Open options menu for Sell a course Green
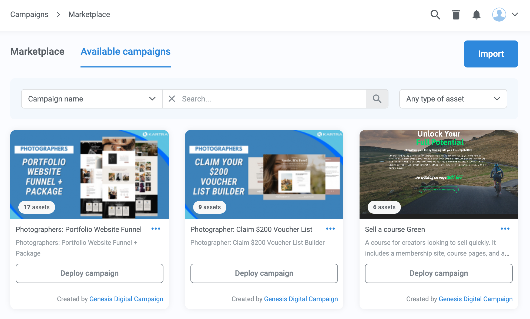This screenshot has width=530, height=319. pyautogui.click(x=505, y=229)
